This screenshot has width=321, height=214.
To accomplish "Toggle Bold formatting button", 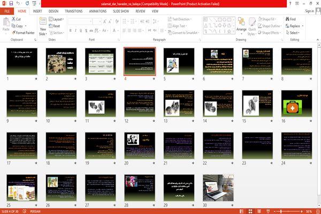I will click(x=71, y=31).
